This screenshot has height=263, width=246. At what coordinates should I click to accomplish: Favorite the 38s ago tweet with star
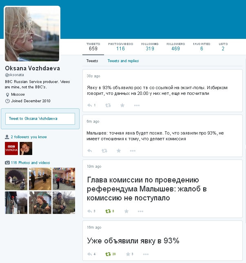[122, 105]
